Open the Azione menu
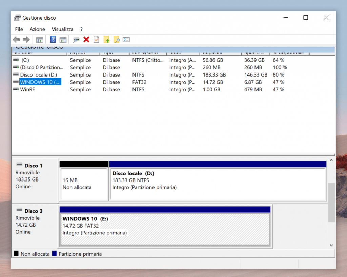 [37, 29]
